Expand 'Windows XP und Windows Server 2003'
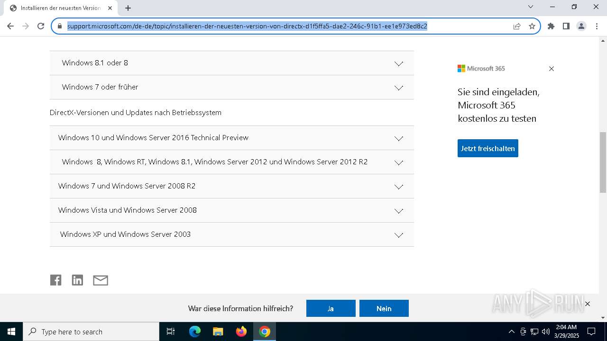 (x=232, y=234)
